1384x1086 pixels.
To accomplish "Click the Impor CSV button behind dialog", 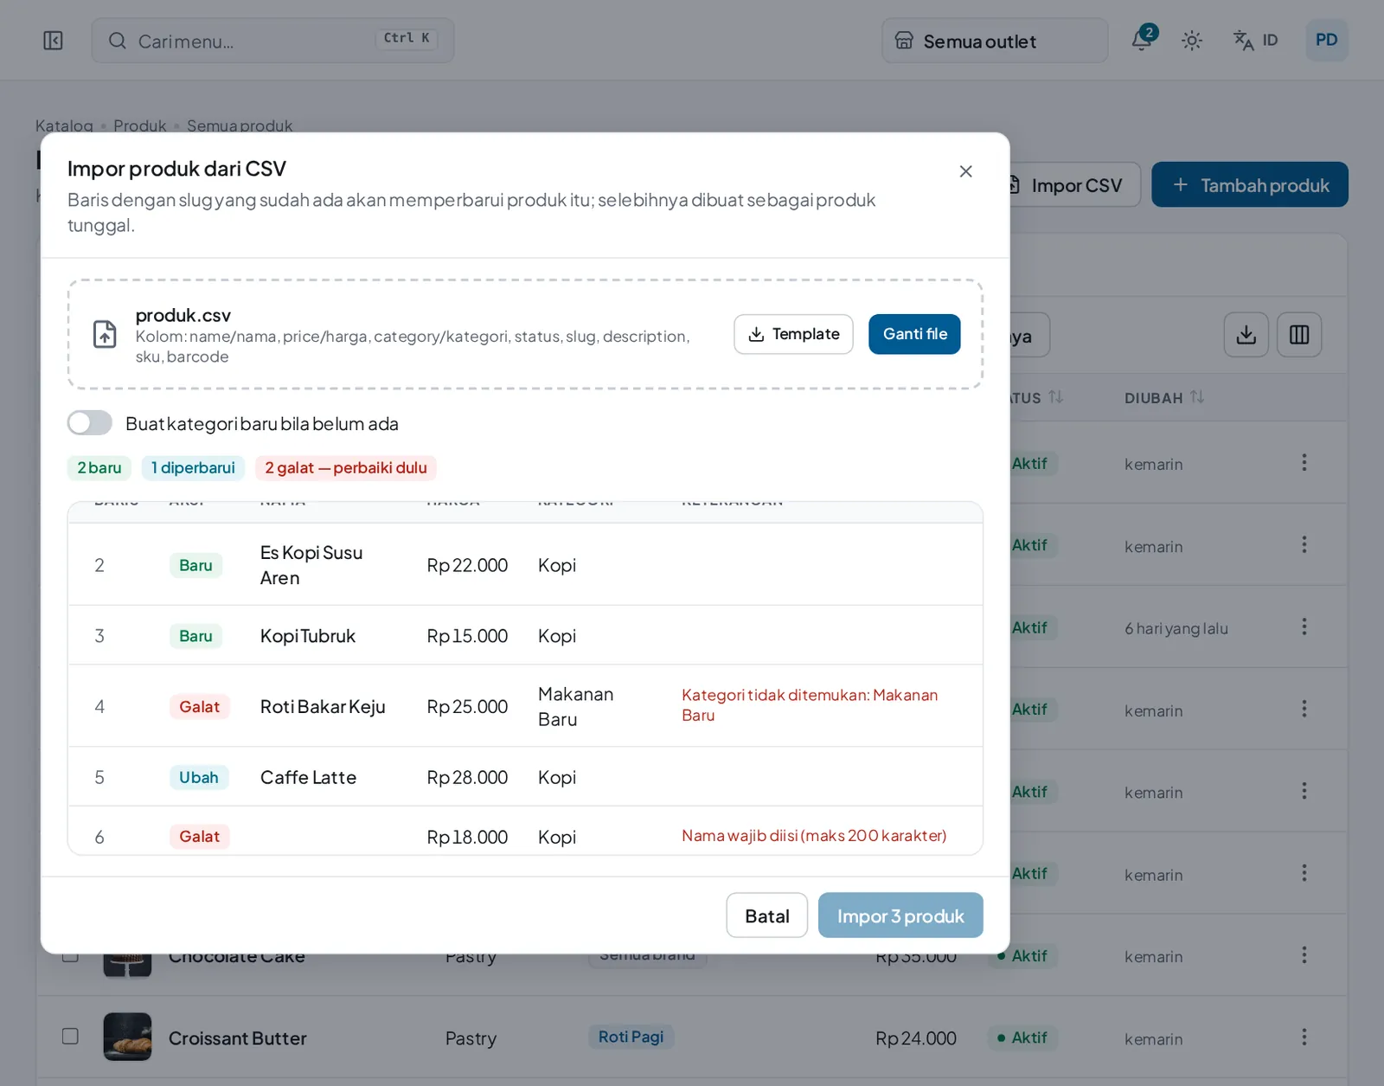I will pos(1075,185).
